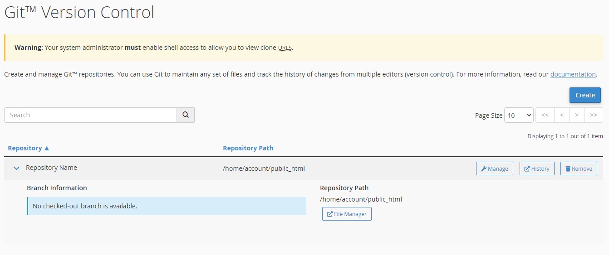Image resolution: width=609 pixels, height=255 pixels.
Task: Select the Repository Name row text
Action: click(51, 168)
